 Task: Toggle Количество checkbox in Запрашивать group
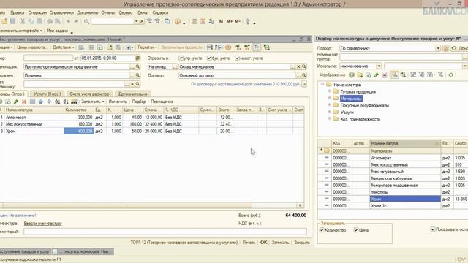(x=322, y=230)
